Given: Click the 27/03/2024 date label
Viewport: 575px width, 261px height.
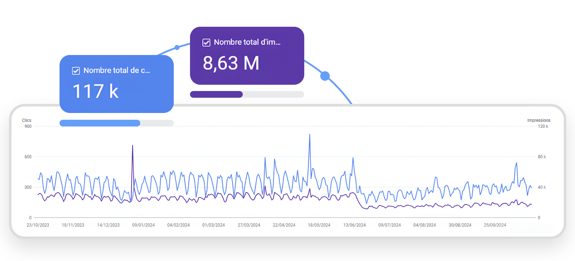Looking at the screenshot, I should 249,225.
